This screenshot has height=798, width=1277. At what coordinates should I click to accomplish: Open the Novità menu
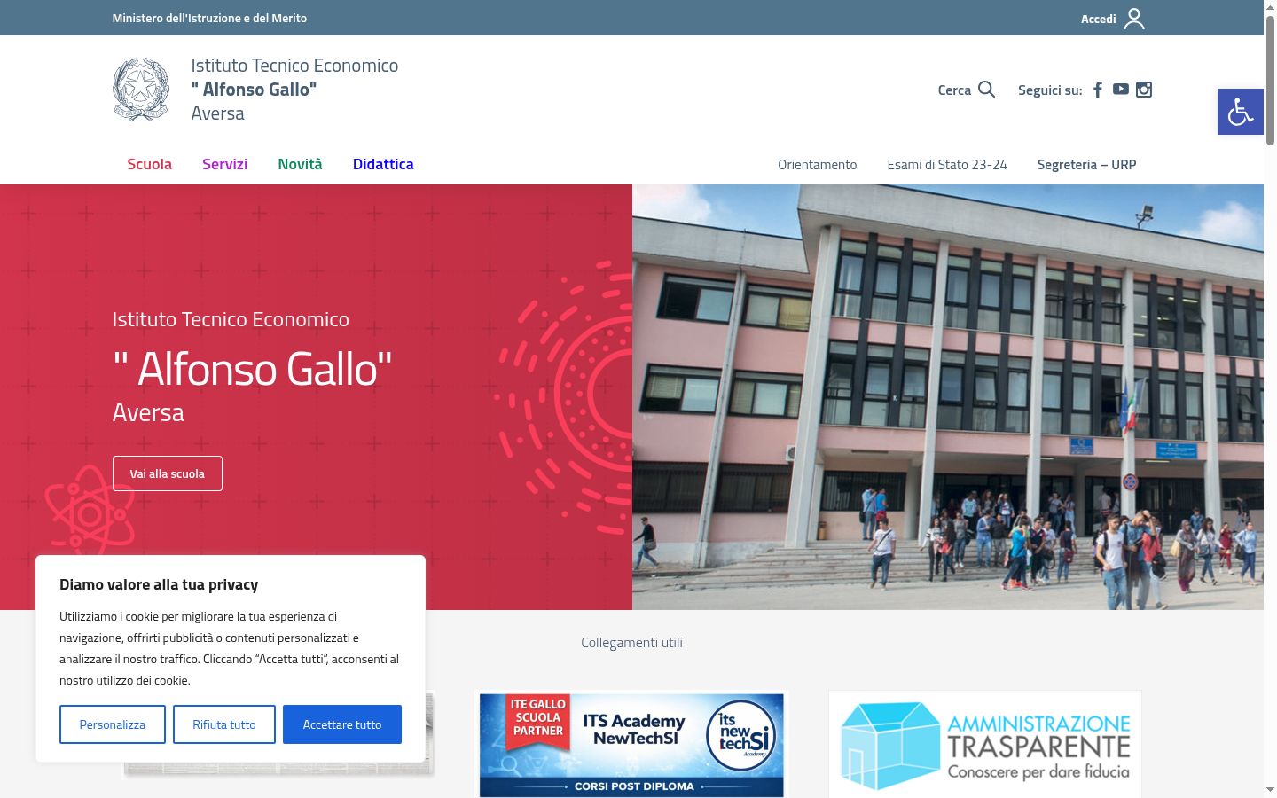point(300,164)
